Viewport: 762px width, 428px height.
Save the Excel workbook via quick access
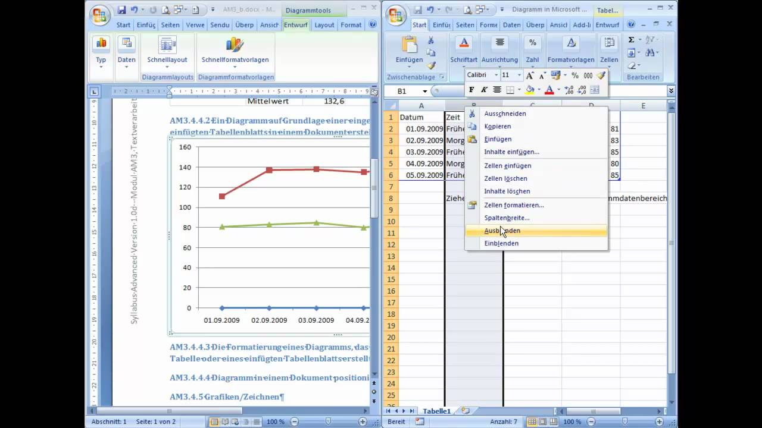click(x=419, y=10)
